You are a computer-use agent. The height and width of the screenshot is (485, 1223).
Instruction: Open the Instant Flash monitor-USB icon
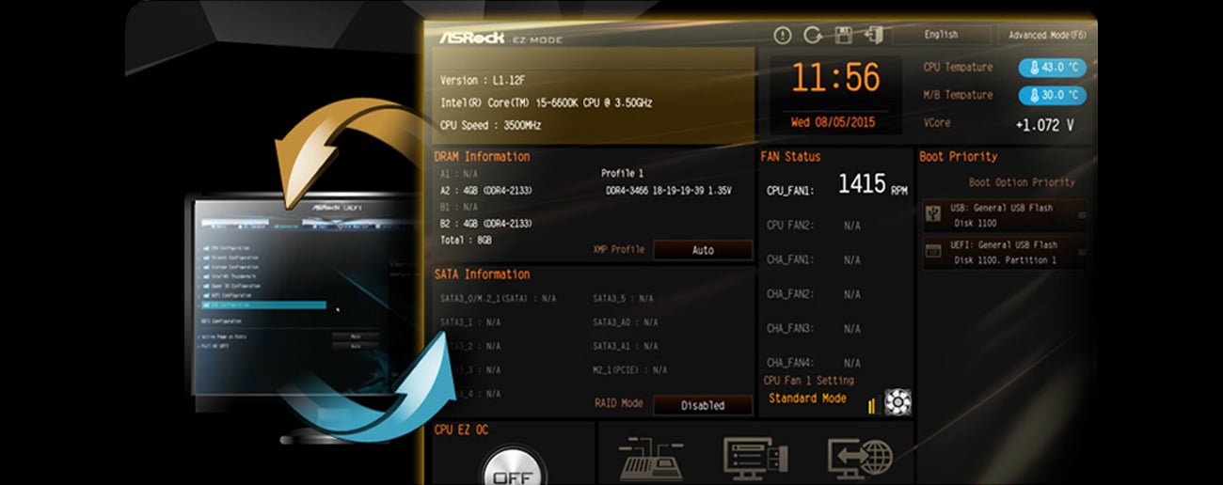point(753,459)
